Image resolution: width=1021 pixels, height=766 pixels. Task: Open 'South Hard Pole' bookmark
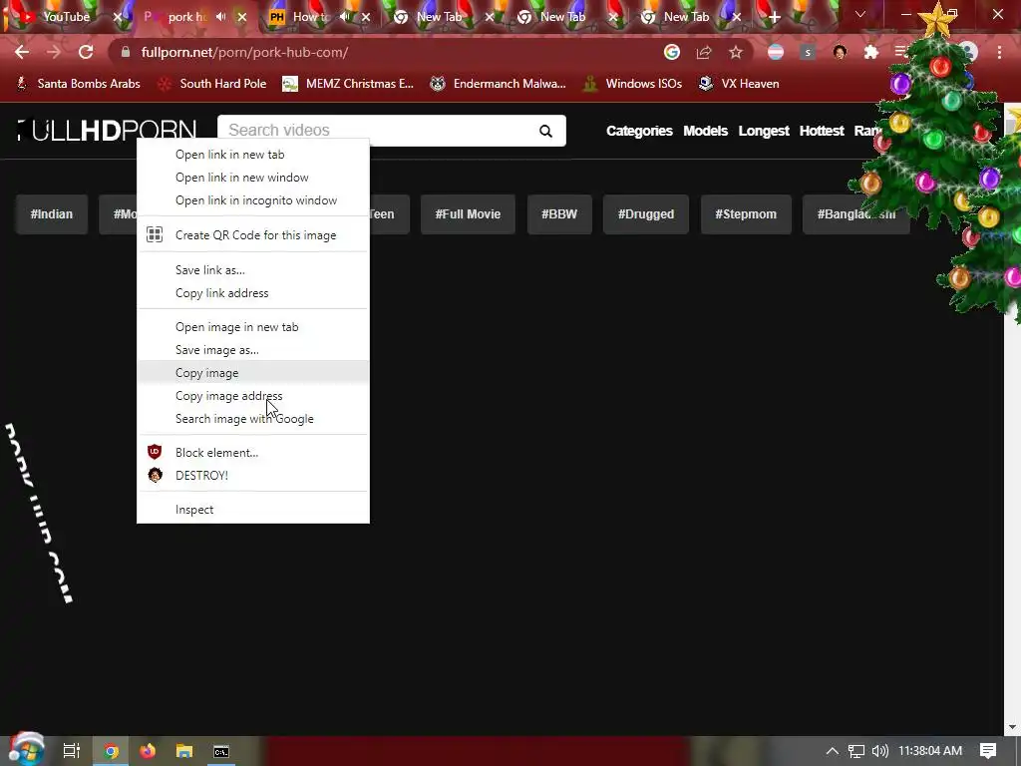click(212, 84)
